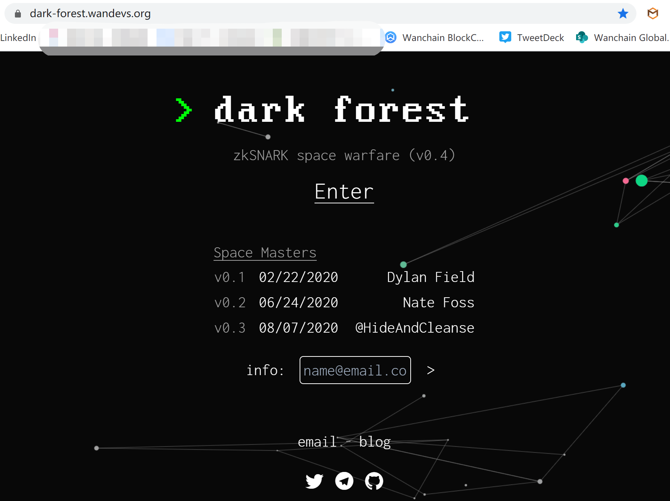
Task: Select the winner name Nate Foss
Action: coord(439,303)
